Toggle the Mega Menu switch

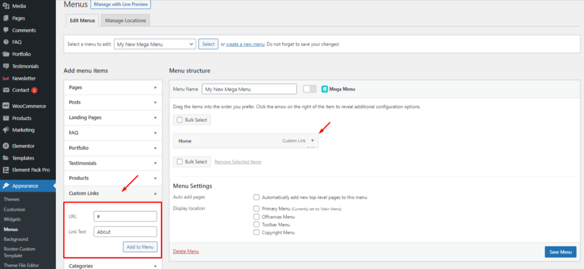point(309,89)
